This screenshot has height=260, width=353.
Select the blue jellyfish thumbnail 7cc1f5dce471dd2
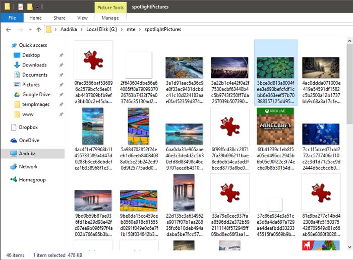tap(321, 147)
